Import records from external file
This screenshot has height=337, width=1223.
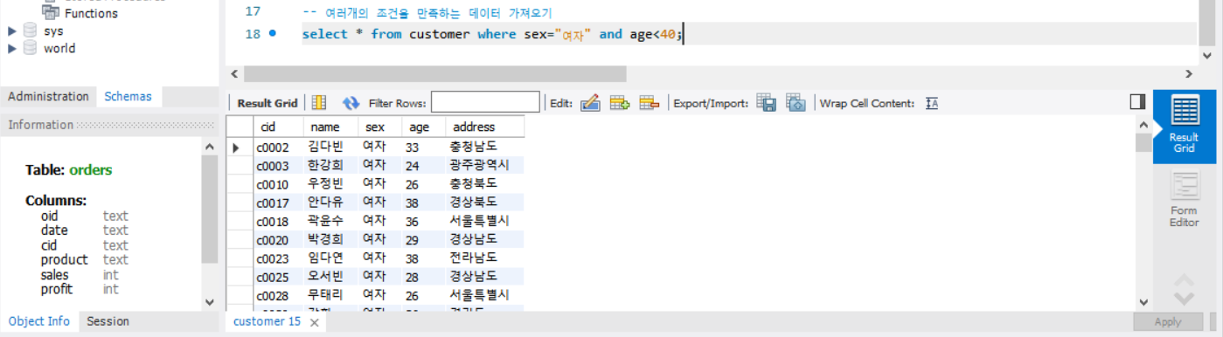pyautogui.click(x=796, y=103)
